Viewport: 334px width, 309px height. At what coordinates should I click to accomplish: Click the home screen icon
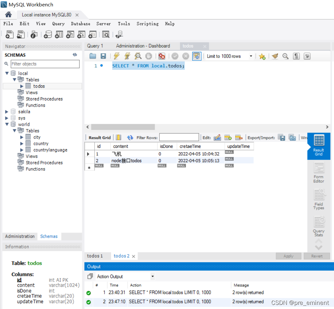pyautogui.click(x=8, y=14)
